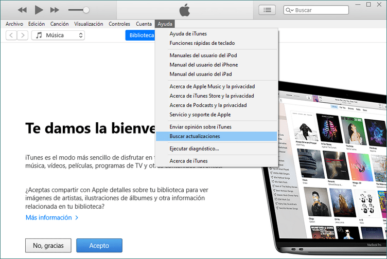Open Acerca de iTunes
This screenshot has height=259, width=387.
pyautogui.click(x=217, y=161)
